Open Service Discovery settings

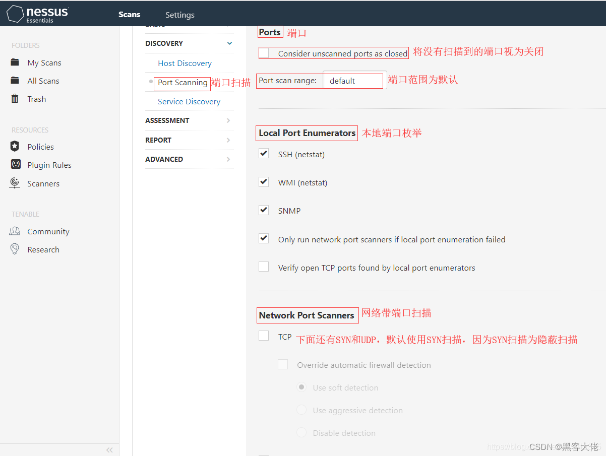coord(189,101)
